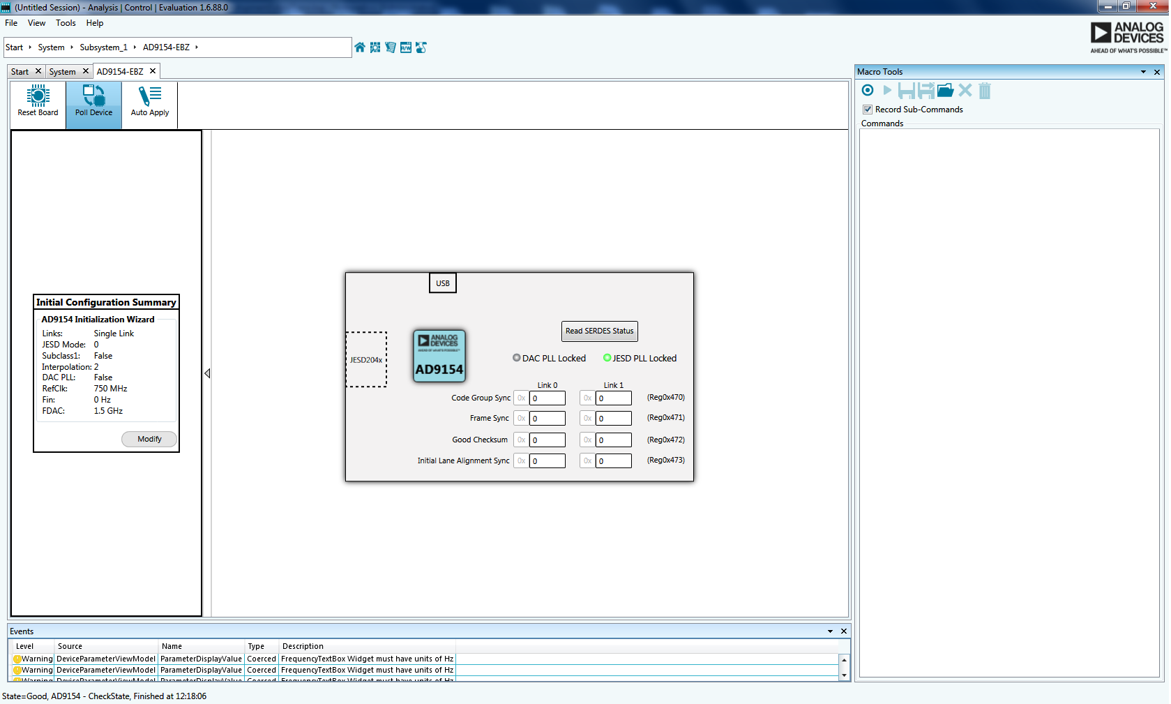Click Modify in the configuration summary

tap(149, 439)
